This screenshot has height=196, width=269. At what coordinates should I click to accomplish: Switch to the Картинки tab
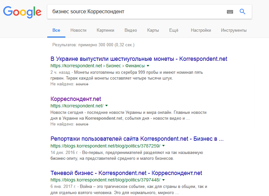pyautogui.click(x=105, y=30)
